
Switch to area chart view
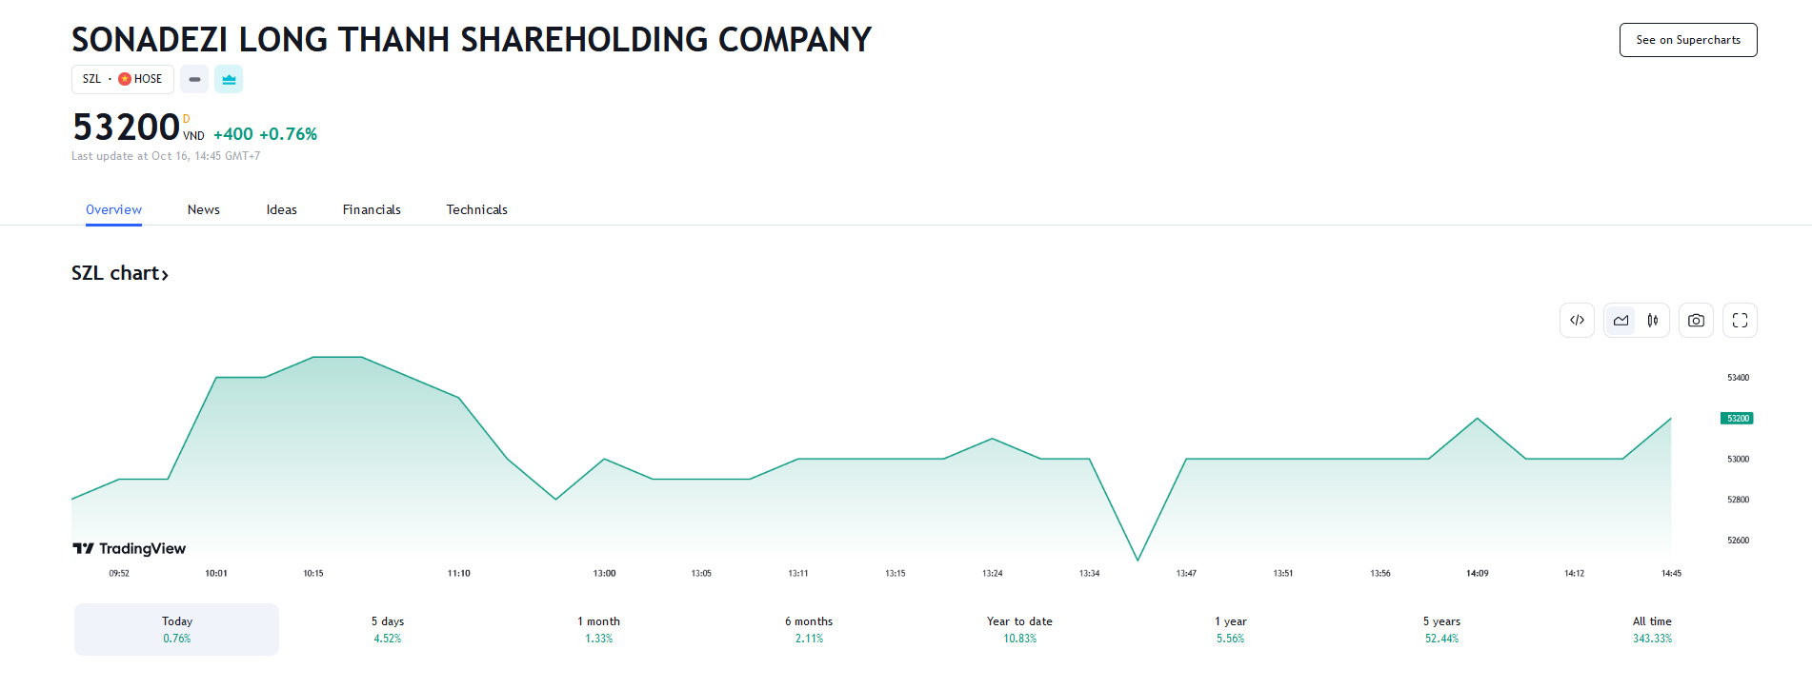[1621, 321]
